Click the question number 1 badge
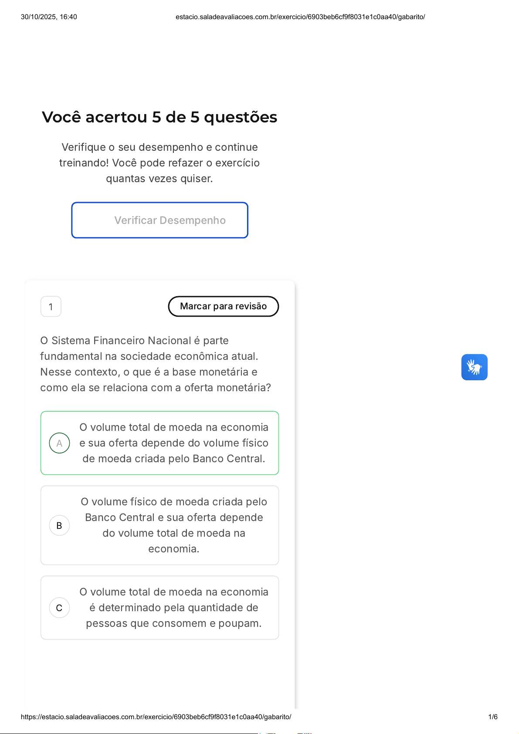Image resolution: width=519 pixels, height=734 pixels. click(x=51, y=307)
